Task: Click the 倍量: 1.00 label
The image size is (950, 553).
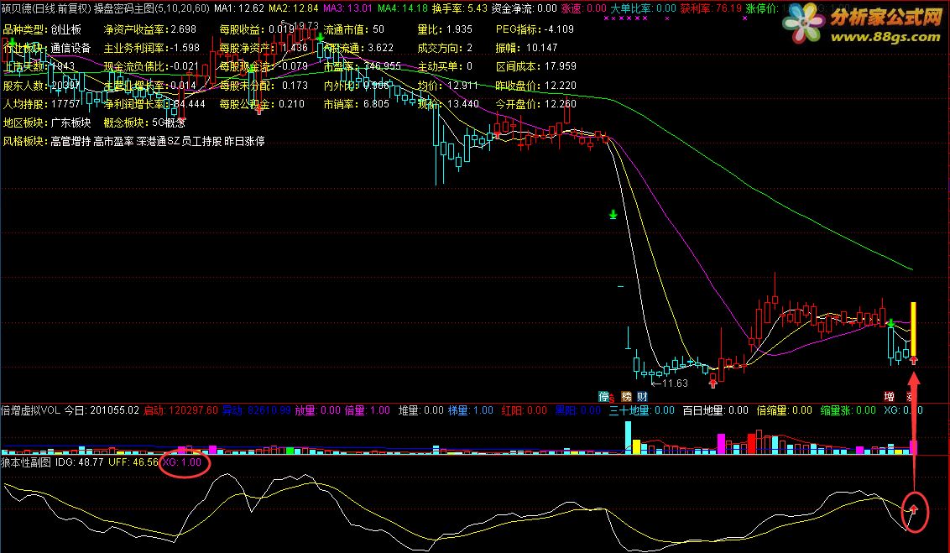Action: [367, 410]
